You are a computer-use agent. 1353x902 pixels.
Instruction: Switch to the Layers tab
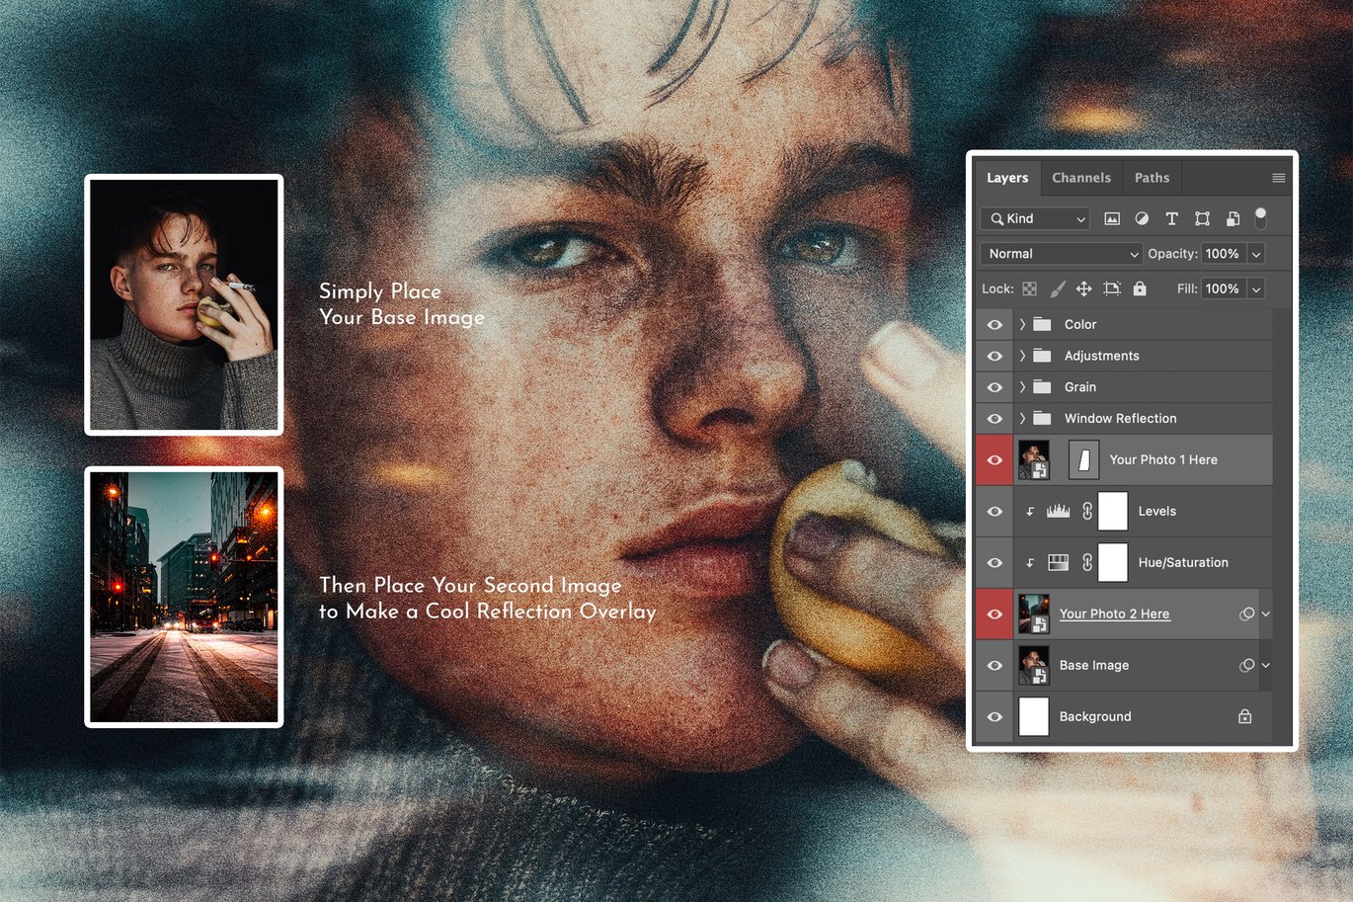[1007, 178]
